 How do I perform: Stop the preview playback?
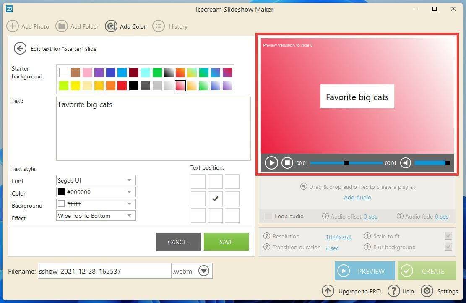click(x=287, y=163)
